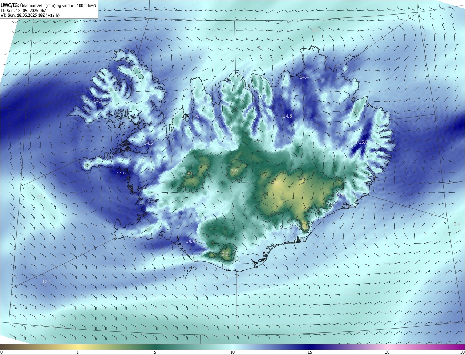Click the 12.1 value over the southwest ocean
This screenshot has width=465, height=355.
pyautogui.click(x=46, y=282)
